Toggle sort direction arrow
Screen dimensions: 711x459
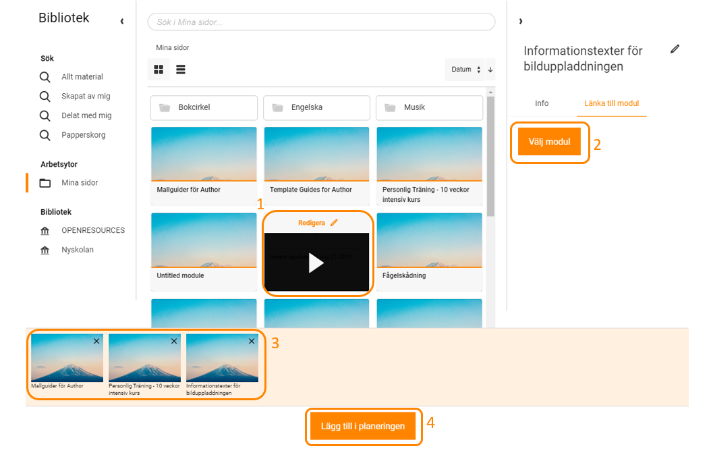click(490, 70)
